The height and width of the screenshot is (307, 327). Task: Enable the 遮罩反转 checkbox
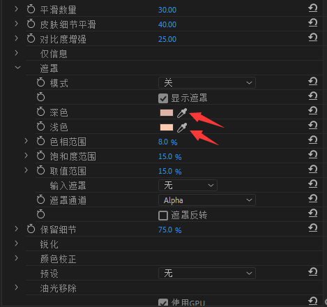[163, 216]
